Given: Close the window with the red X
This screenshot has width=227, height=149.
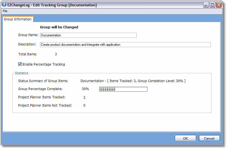Looking at the screenshot, I should (219, 5).
